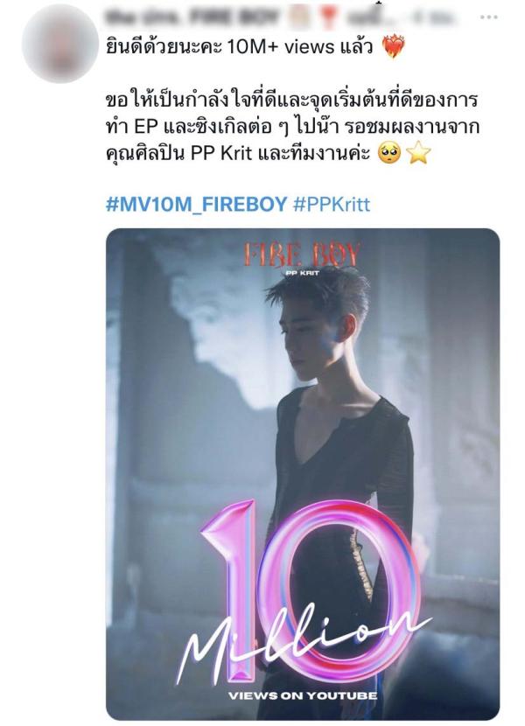
Task: Click the words PP Krit in tweet body
Action: point(221,153)
